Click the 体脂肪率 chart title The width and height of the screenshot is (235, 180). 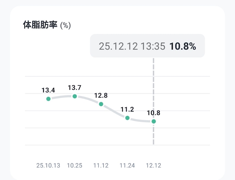pyautogui.click(x=40, y=25)
